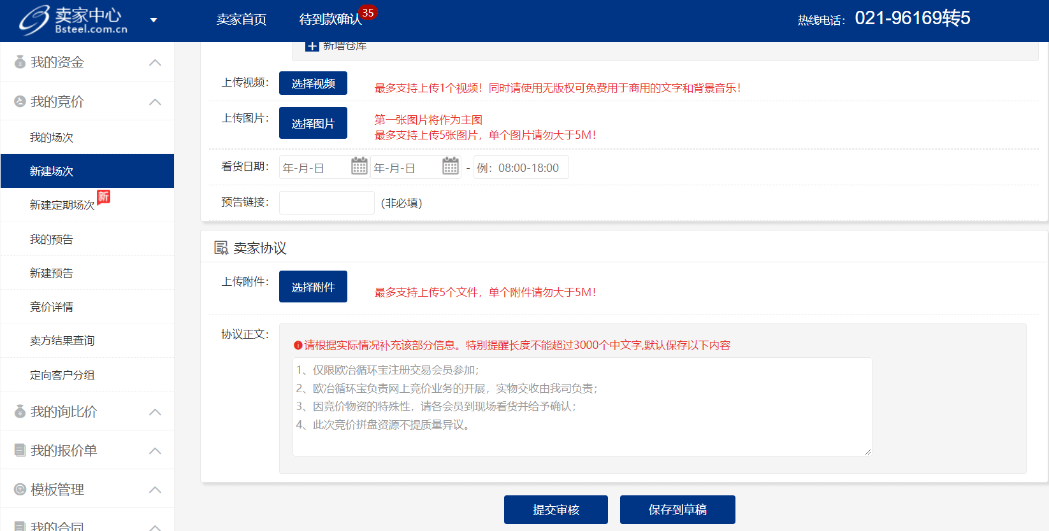The width and height of the screenshot is (1049, 531).
Task: Click the 选择图片 upload button
Action: pyautogui.click(x=313, y=124)
